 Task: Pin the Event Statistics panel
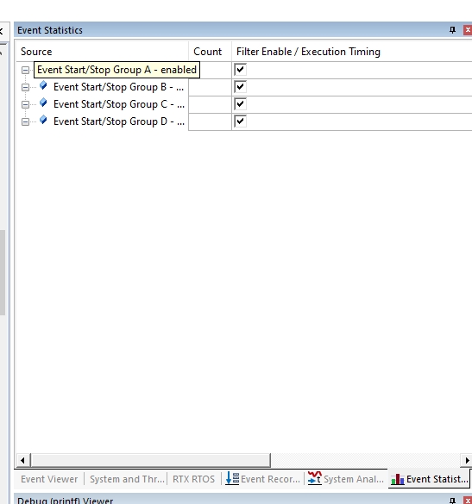452,30
